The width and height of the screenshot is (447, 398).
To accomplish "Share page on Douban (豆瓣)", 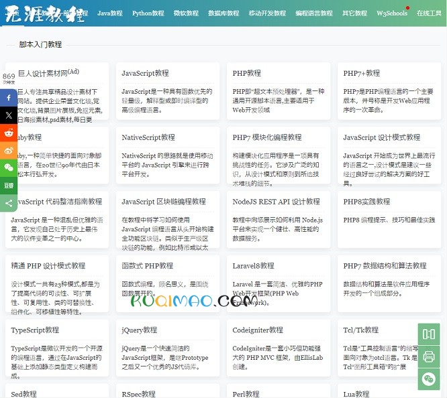I will coord(9,186).
